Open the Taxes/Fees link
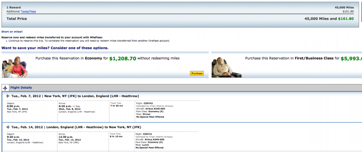 point(28,11)
